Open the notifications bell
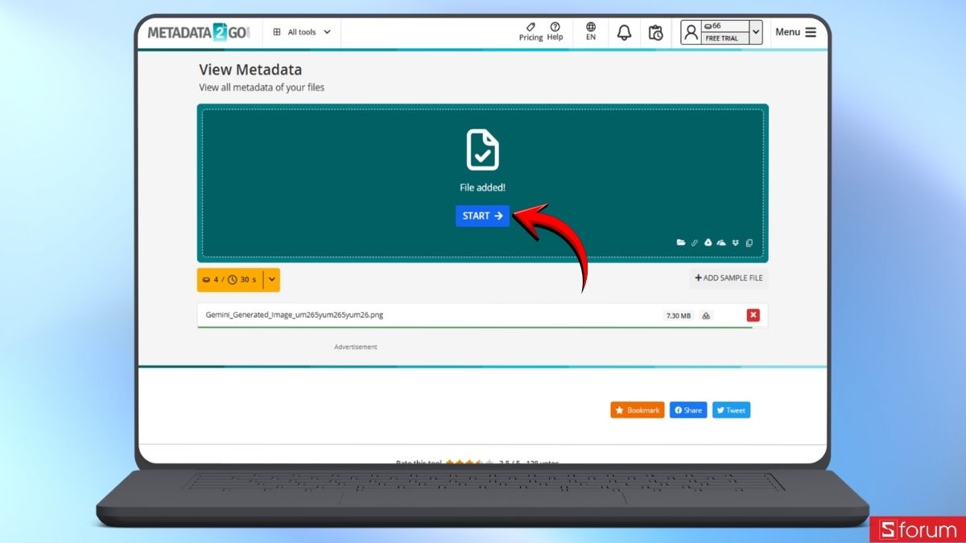Viewport: 966px width, 543px height. [624, 31]
